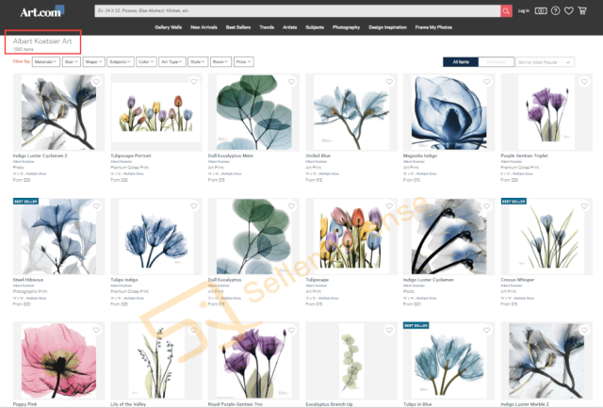Open the Sort by Most Popular dropdown

[x=545, y=62]
